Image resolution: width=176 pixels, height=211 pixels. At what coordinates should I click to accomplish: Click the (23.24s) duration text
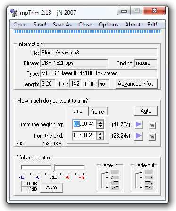pos(121,136)
